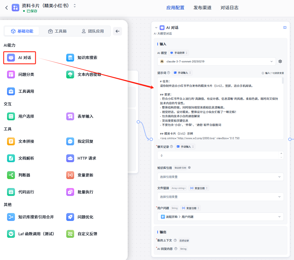Add an HTTP 请求 node
Screen dimensions: 294x260
[81, 158]
